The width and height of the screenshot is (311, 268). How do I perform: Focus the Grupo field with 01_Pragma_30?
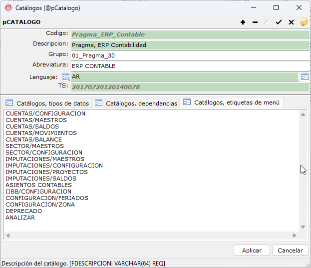[x=190, y=55]
